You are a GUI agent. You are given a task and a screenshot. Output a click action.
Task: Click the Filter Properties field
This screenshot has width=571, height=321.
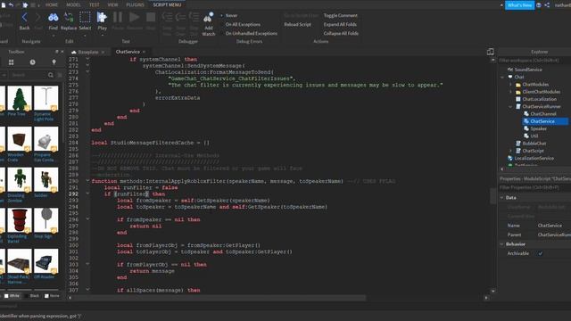(534, 187)
